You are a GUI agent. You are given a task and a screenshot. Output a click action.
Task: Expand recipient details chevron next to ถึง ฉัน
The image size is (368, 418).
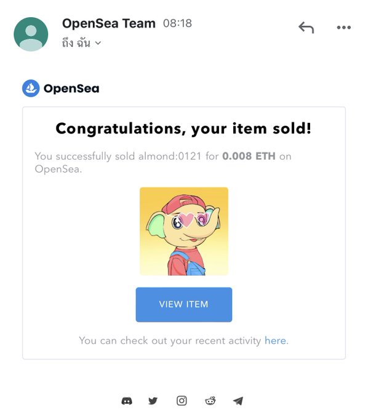coord(98,43)
